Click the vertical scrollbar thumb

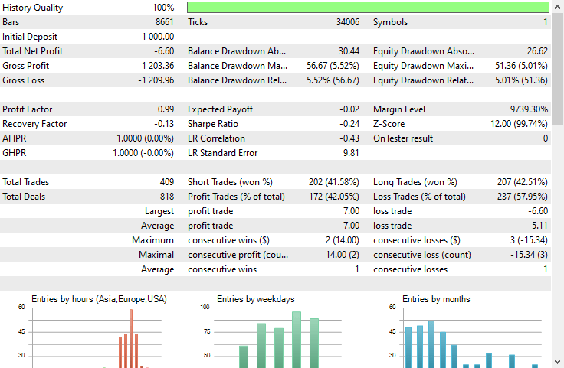pyautogui.click(x=558, y=70)
